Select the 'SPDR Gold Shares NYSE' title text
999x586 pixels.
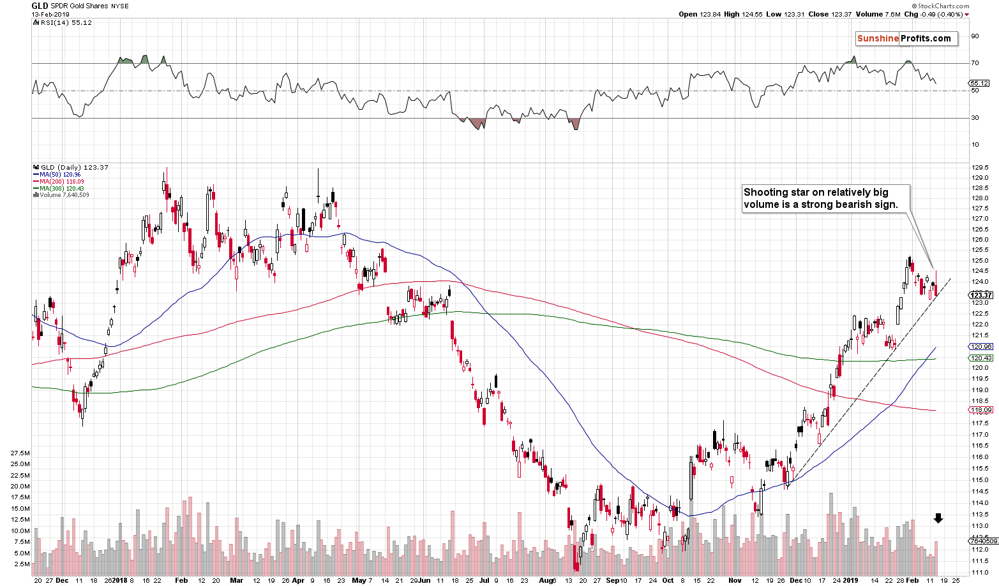89,6
